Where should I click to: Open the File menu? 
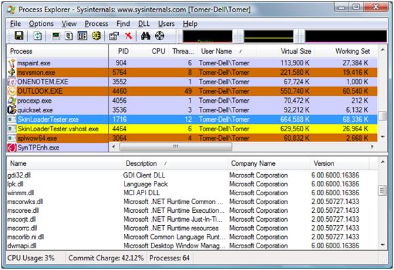16,24
